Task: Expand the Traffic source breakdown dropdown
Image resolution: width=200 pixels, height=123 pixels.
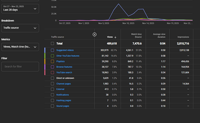Action: 20,28
